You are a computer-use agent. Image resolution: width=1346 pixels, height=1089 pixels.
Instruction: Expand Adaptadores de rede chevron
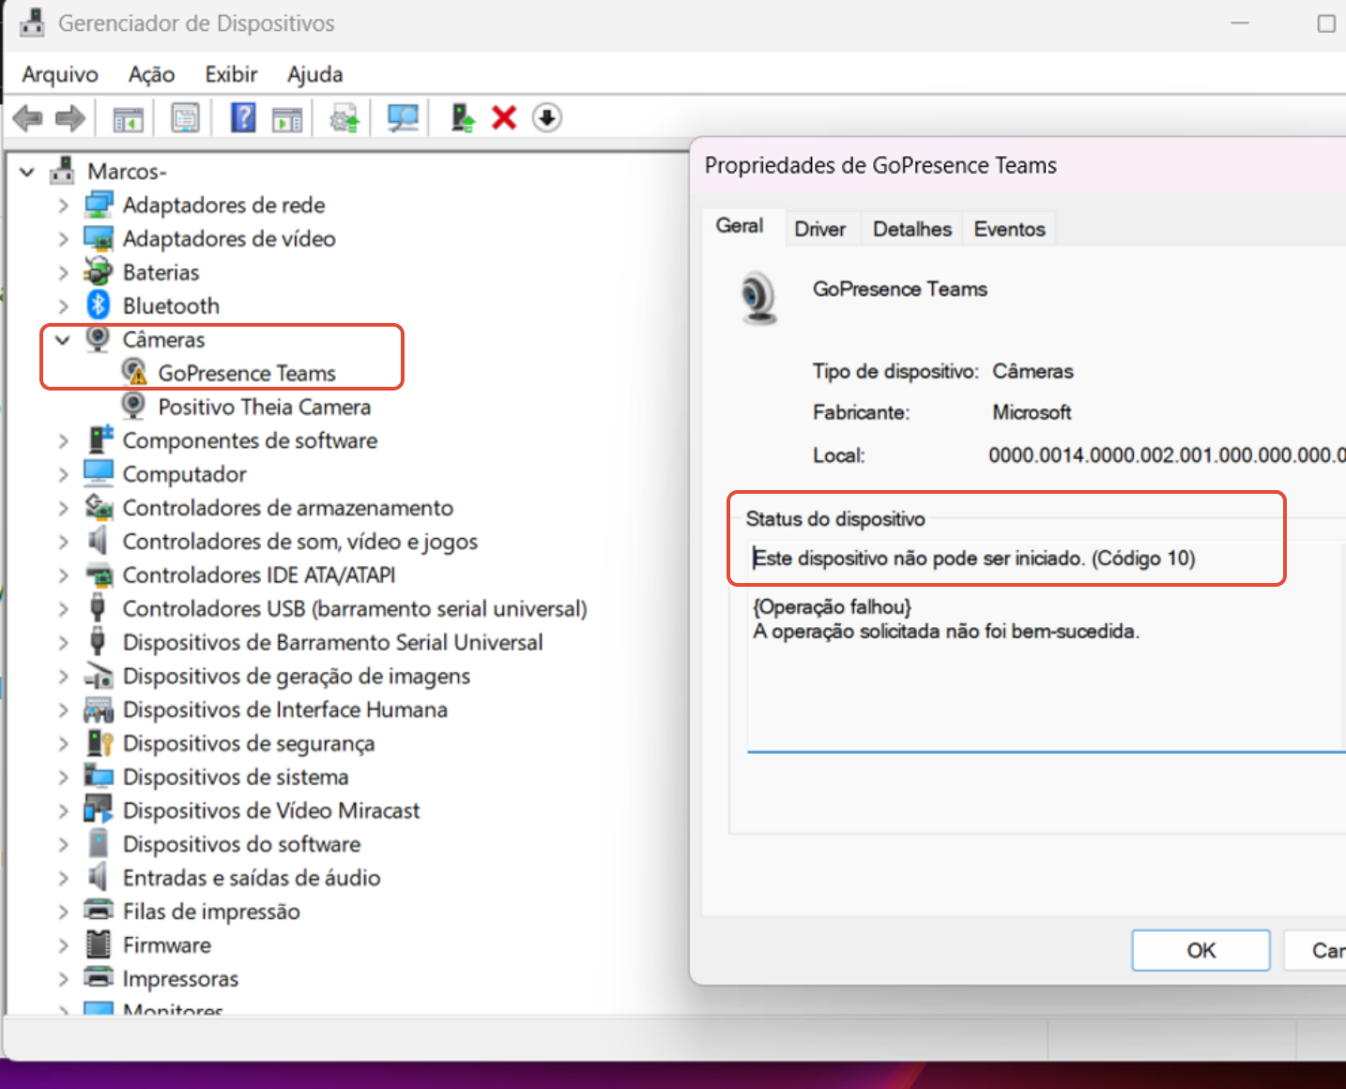coord(63,206)
